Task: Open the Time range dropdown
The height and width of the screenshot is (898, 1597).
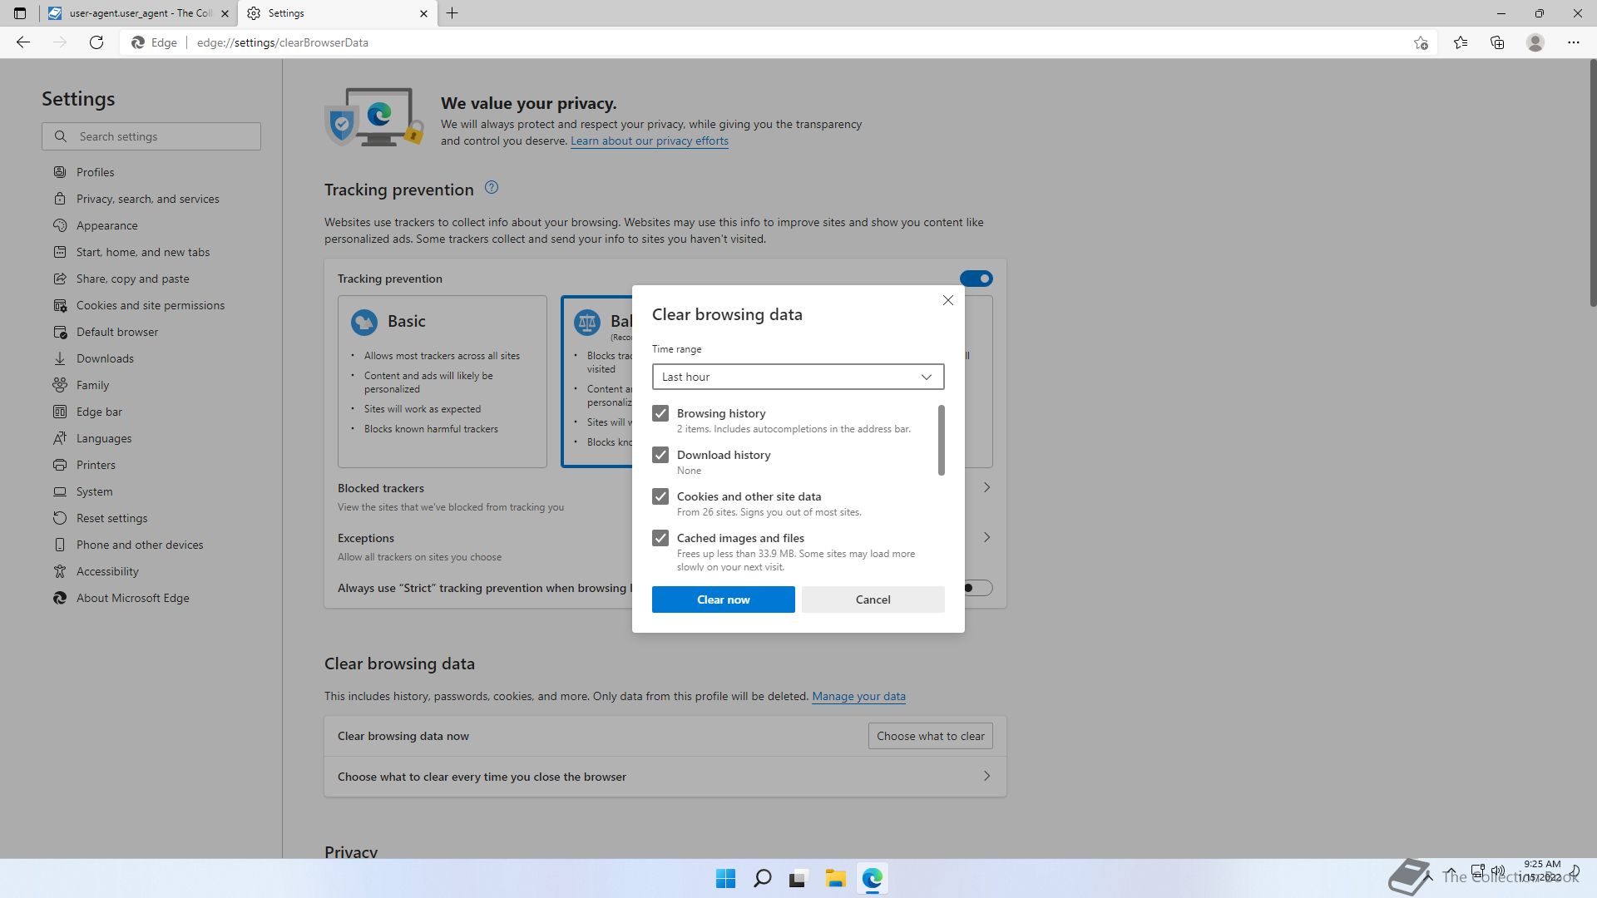Action: 798,377
